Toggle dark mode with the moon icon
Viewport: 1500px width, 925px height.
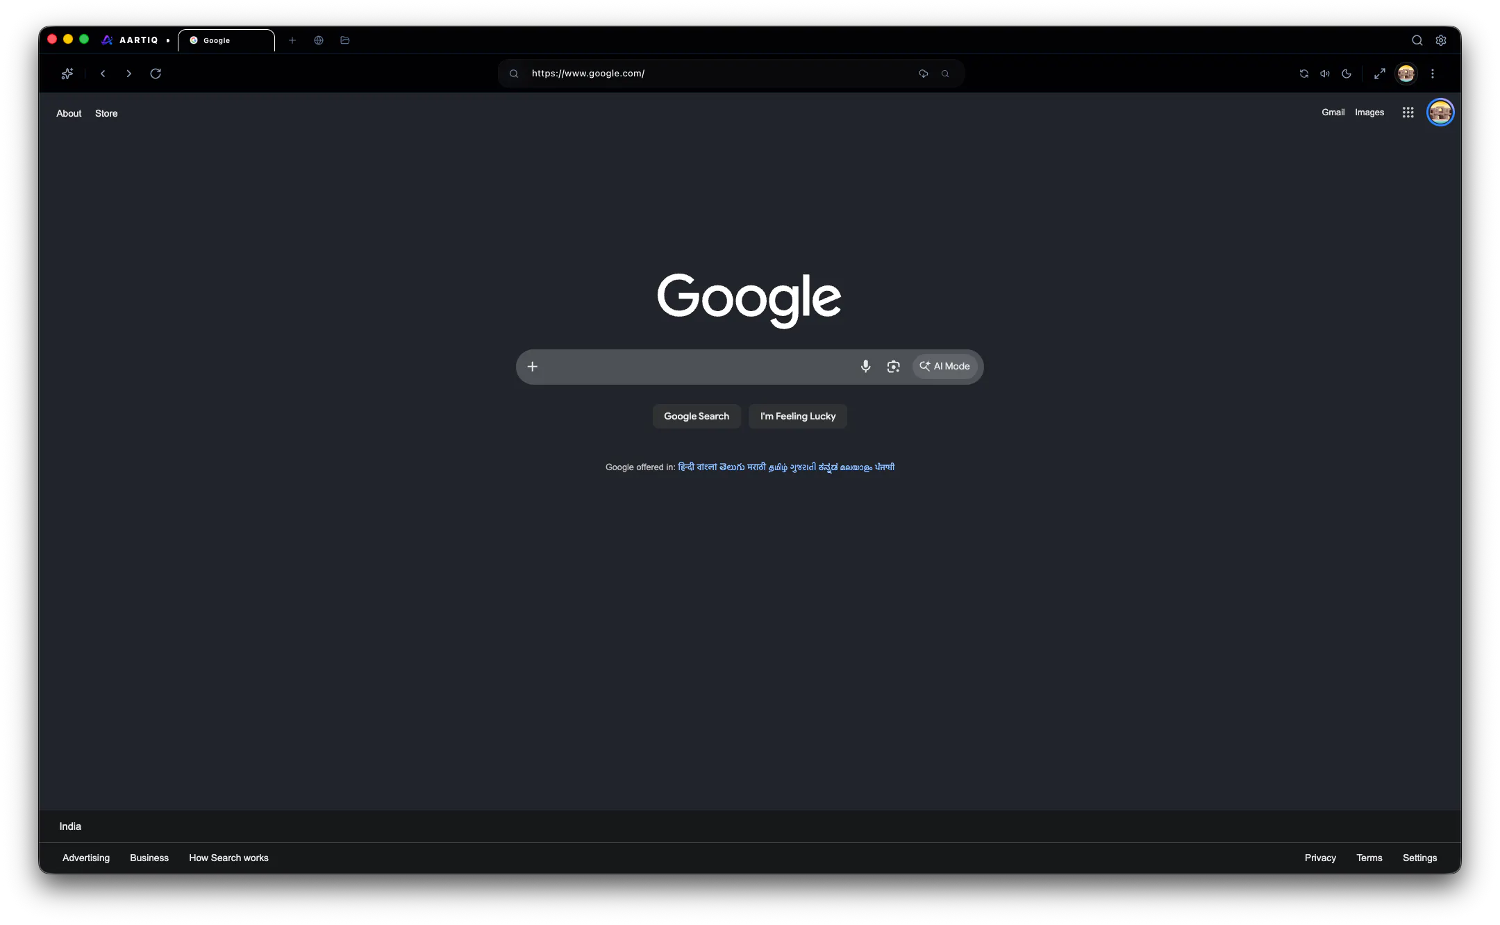pyautogui.click(x=1347, y=74)
